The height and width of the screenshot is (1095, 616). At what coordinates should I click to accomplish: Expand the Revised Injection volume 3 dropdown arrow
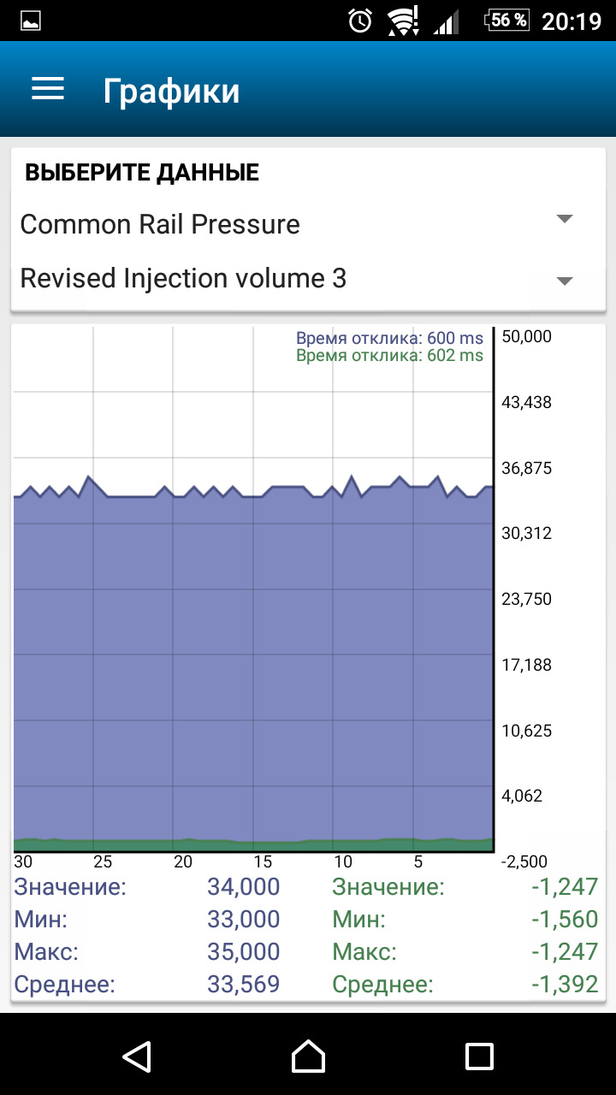pos(564,281)
